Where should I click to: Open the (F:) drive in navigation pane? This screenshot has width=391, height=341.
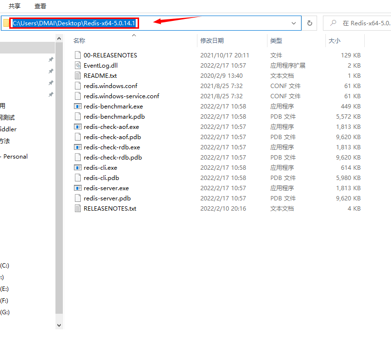(4, 301)
